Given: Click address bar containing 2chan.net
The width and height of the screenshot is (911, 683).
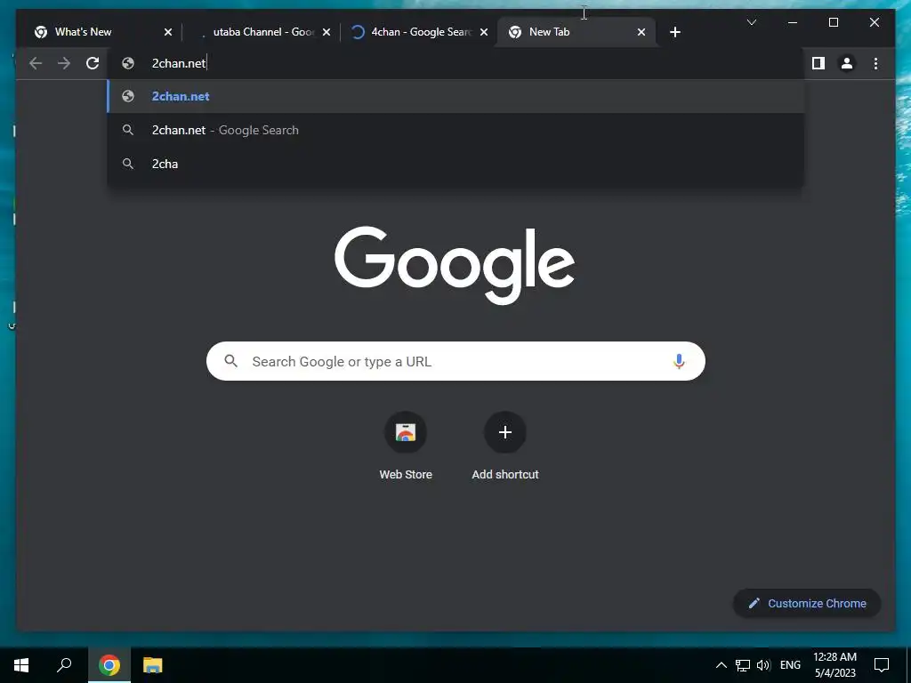Looking at the screenshot, I should (x=456, y=63).
